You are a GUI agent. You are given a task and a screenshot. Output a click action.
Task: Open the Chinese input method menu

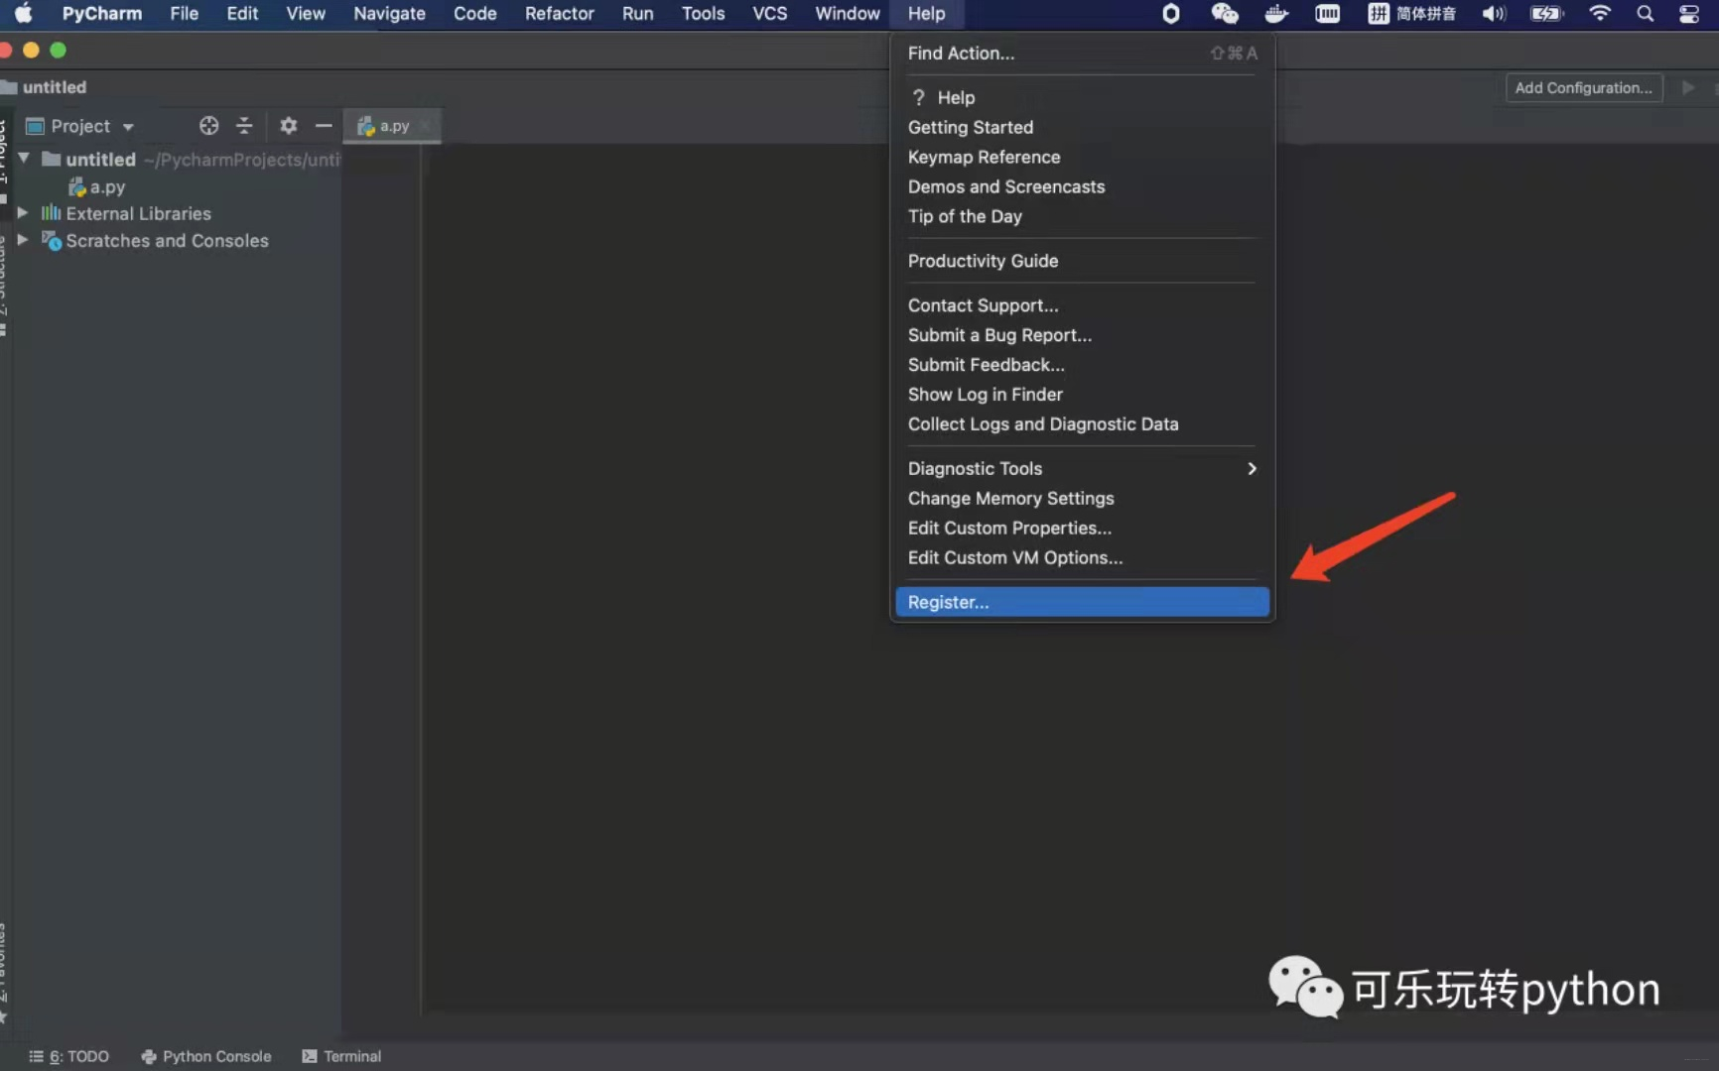(x=1411, y=14)
